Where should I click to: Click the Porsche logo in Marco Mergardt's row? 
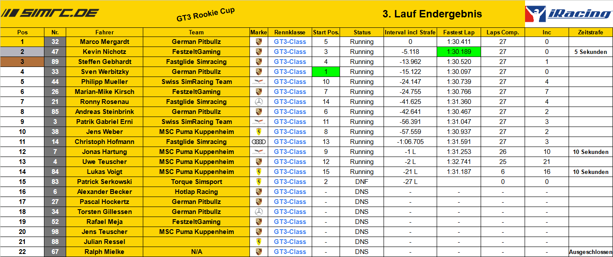[x=259, y=42]
